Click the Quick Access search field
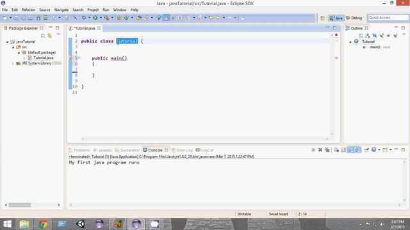Image resolution: width=410 pixels, height=230 pixels. coord(388,18)
